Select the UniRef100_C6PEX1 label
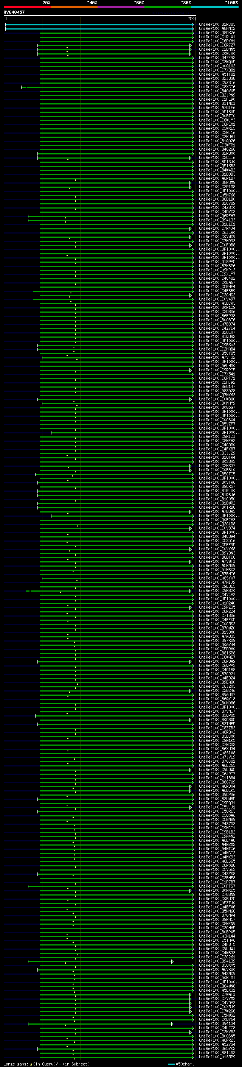 pos(217,124)
